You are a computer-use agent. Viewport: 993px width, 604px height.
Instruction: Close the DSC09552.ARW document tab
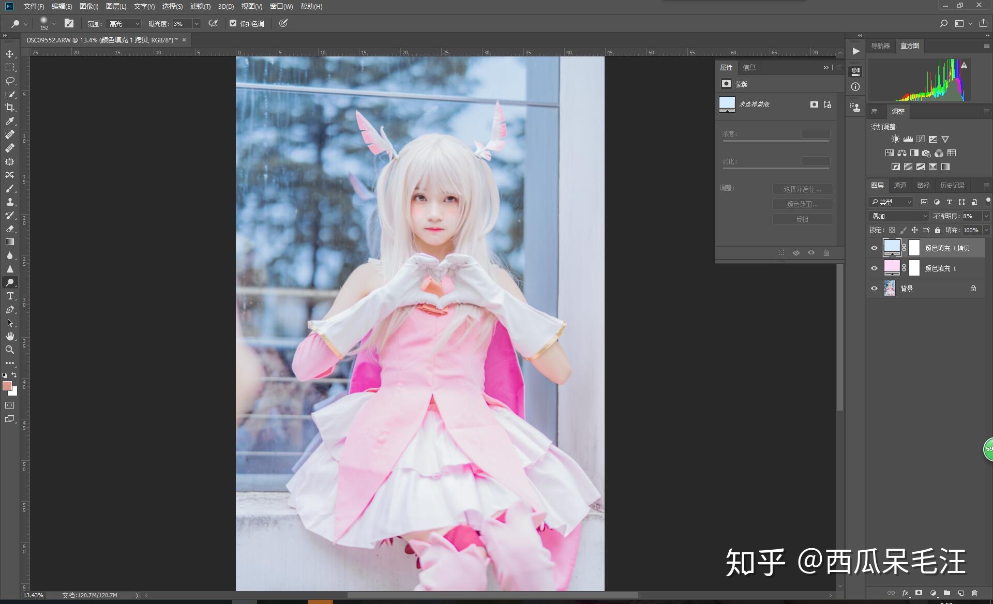pyautogui.click(x=184, y=40)
